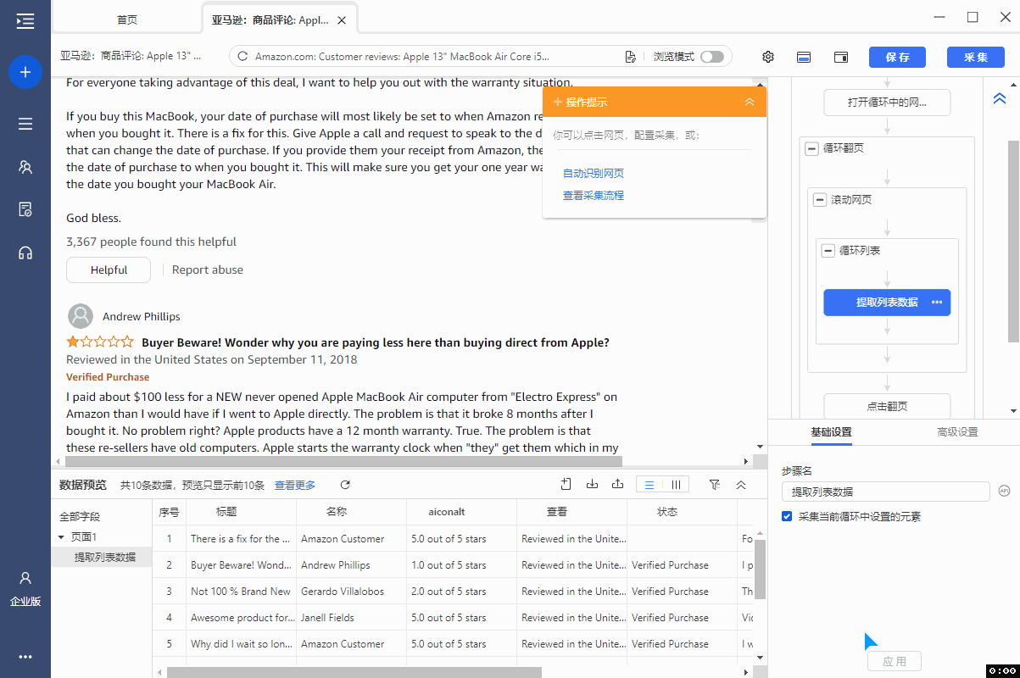Viewport: 1020px width, 678px height.
Task: Open the three-dot more menu in sidebar
Action: (25, 657)
